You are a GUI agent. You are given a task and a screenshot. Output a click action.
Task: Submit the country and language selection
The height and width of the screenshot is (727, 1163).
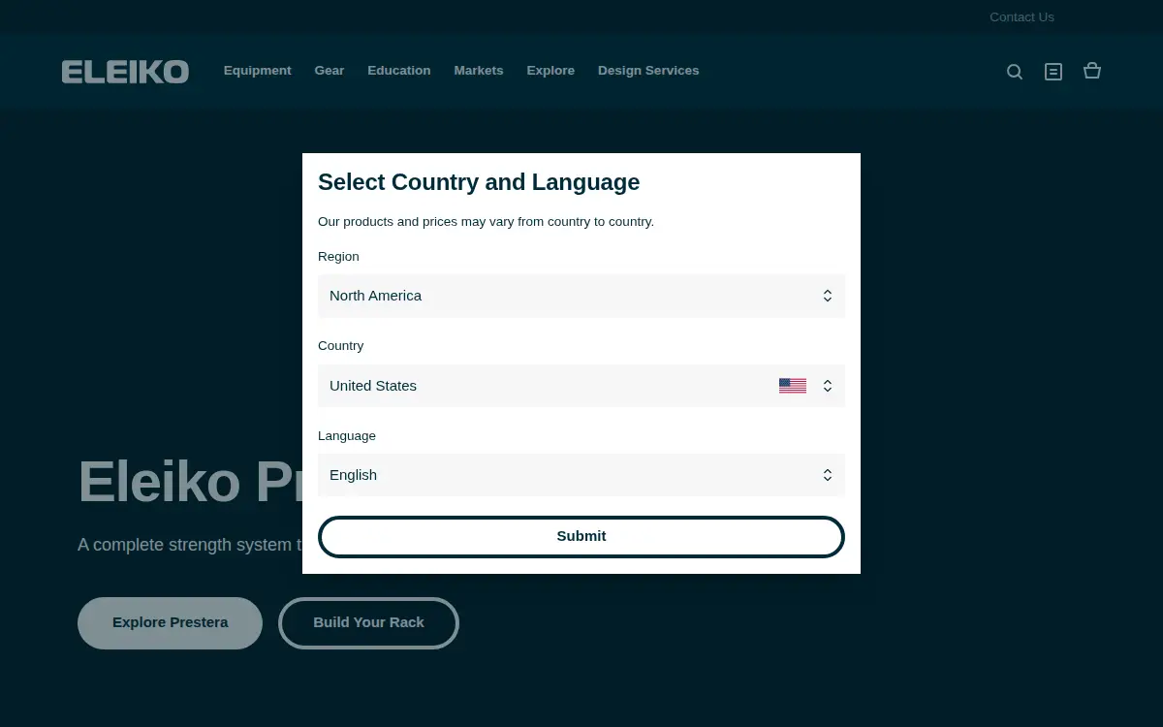(581, 537)
